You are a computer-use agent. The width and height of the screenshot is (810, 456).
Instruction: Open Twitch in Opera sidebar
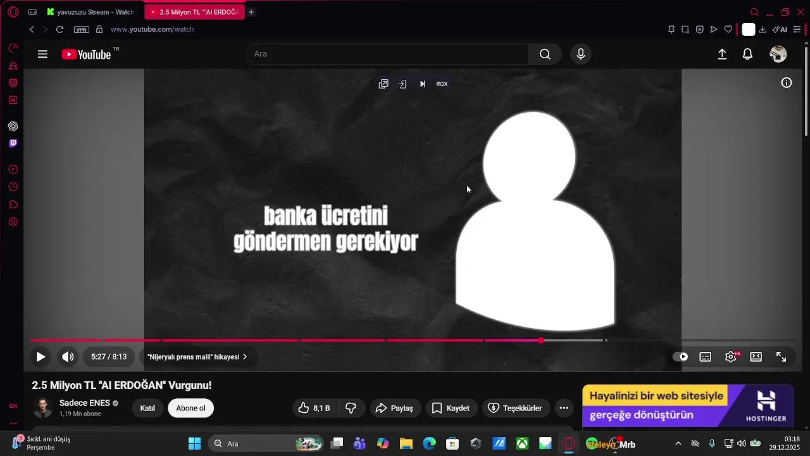click(13, 143)
